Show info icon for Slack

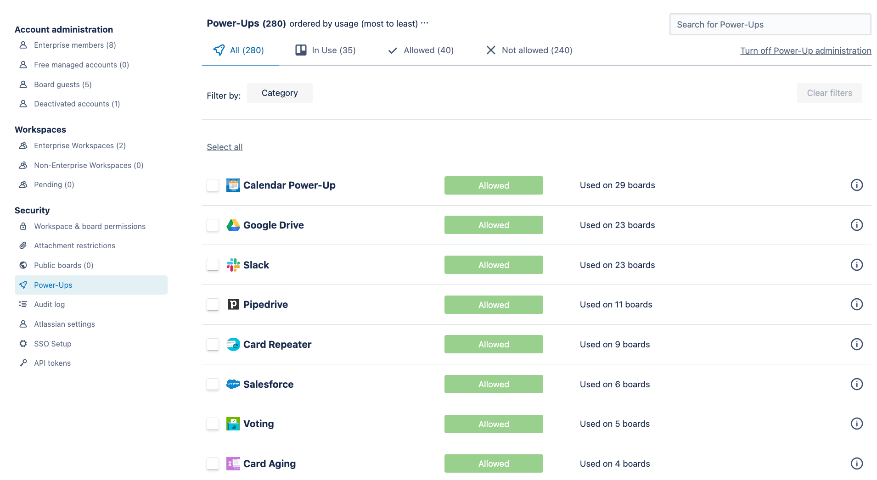(857, 265)
